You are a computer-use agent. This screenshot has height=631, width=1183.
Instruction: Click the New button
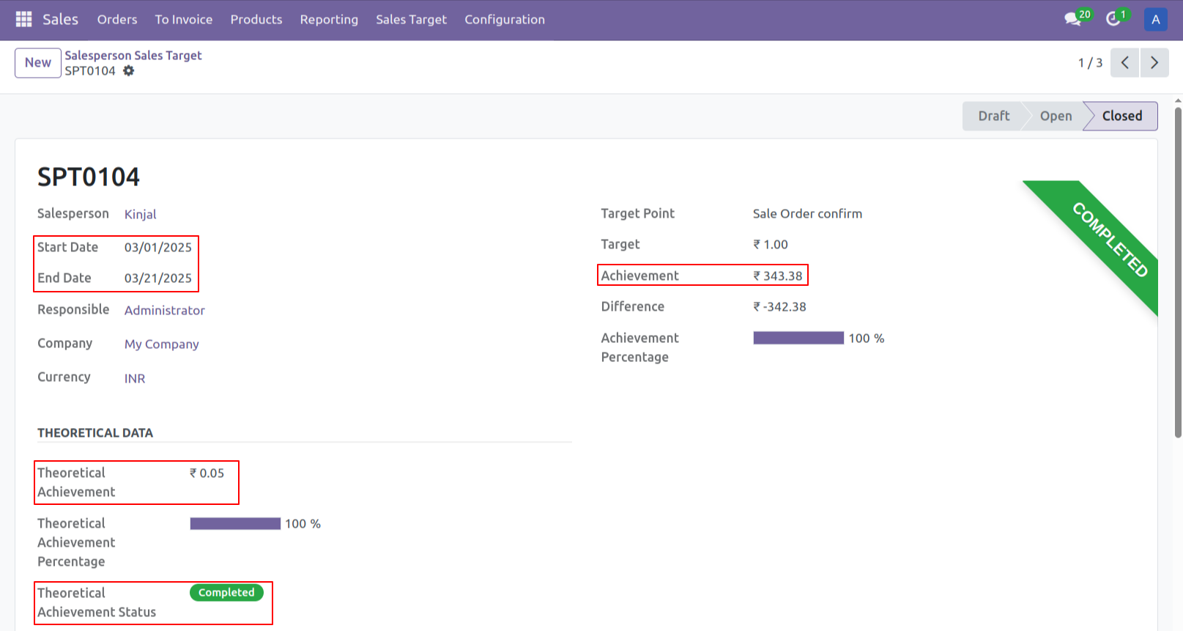[38, 63]
